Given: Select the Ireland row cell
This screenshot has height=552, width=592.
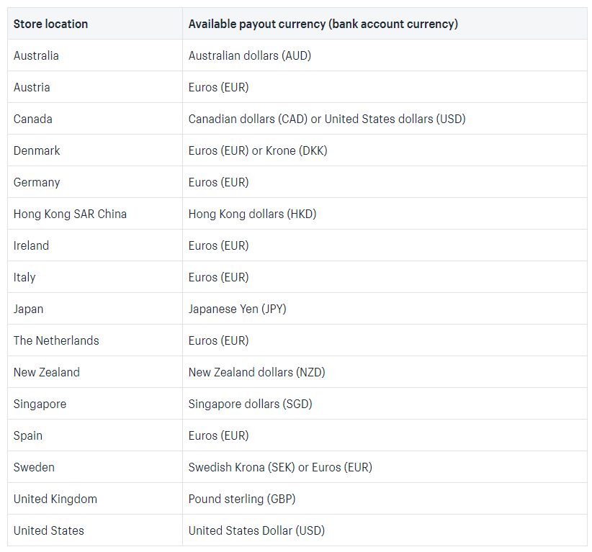Looking at the screenshot, I should coord(31,245).
